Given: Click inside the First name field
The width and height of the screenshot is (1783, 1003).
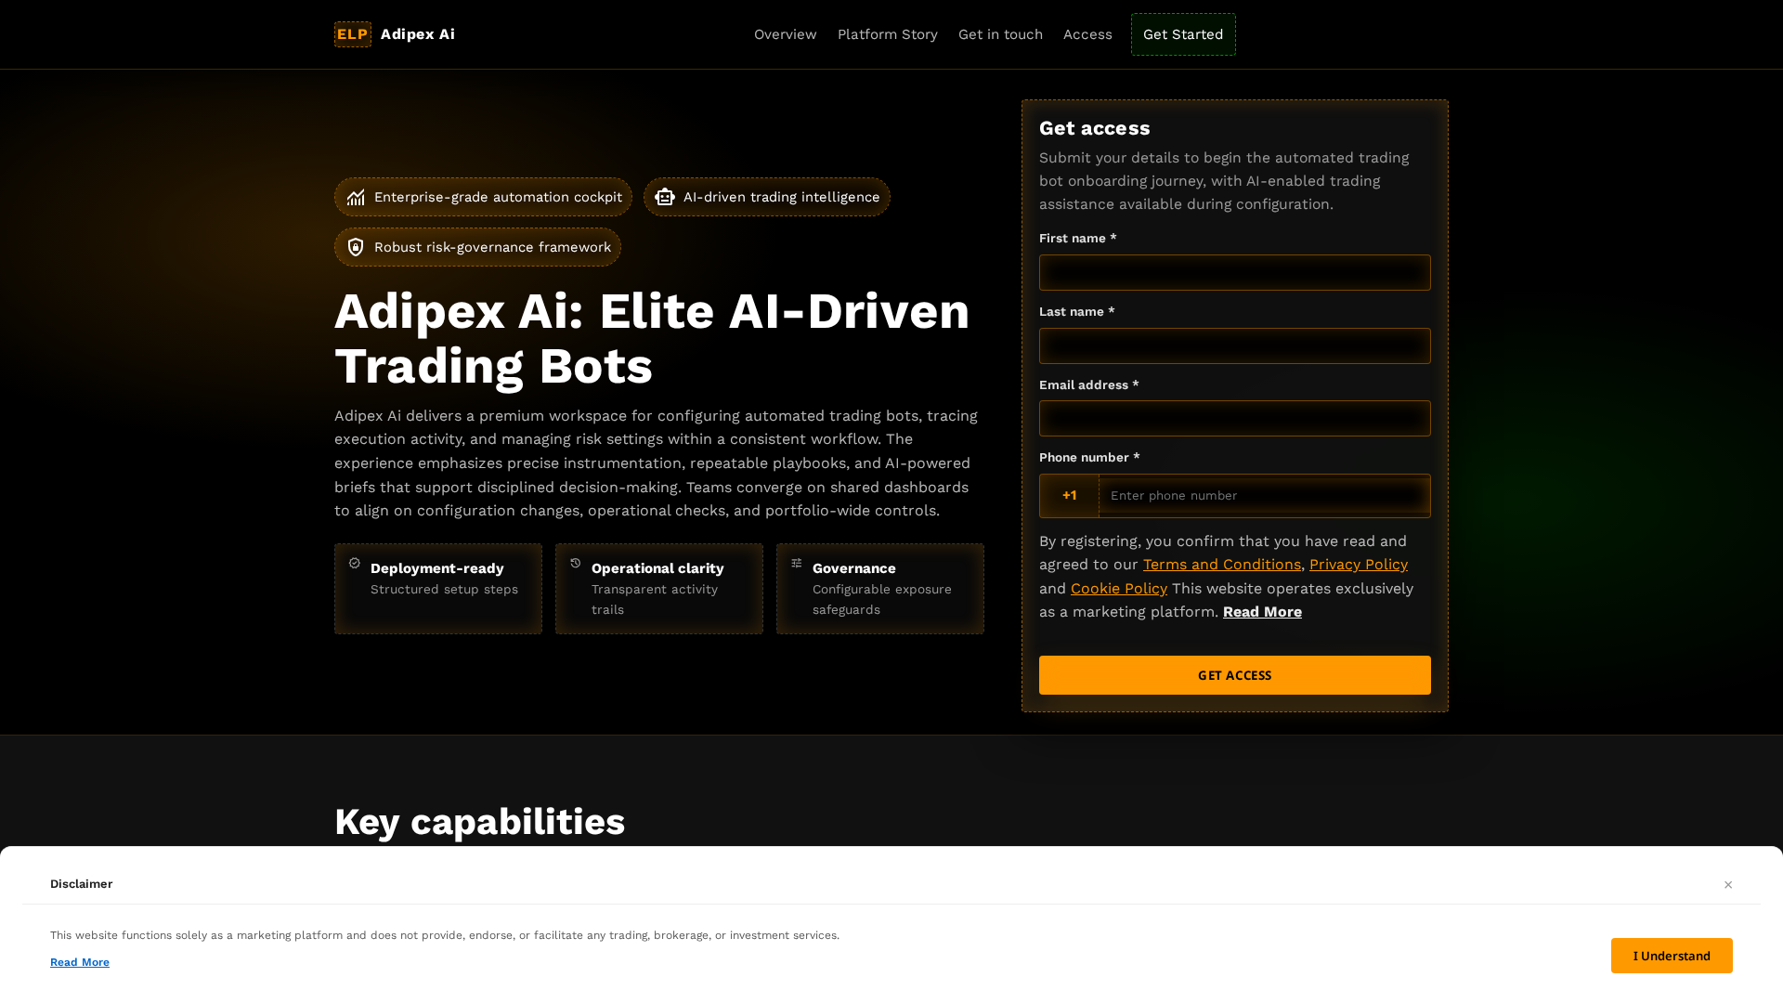Looking at the screenshot, I should pos(1234,272).
